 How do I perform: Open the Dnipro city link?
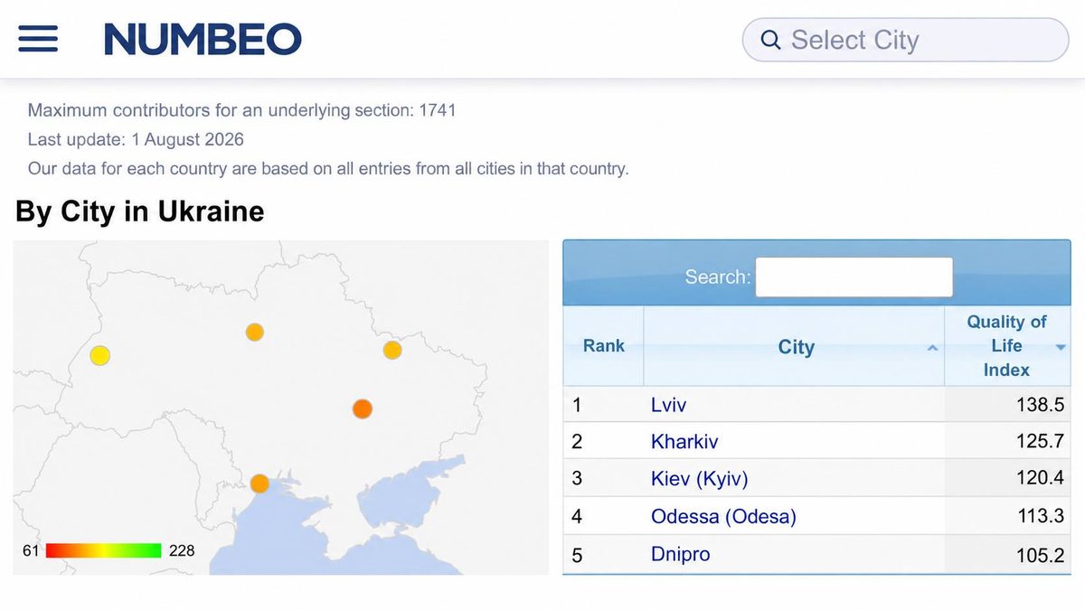click(680, 554)
